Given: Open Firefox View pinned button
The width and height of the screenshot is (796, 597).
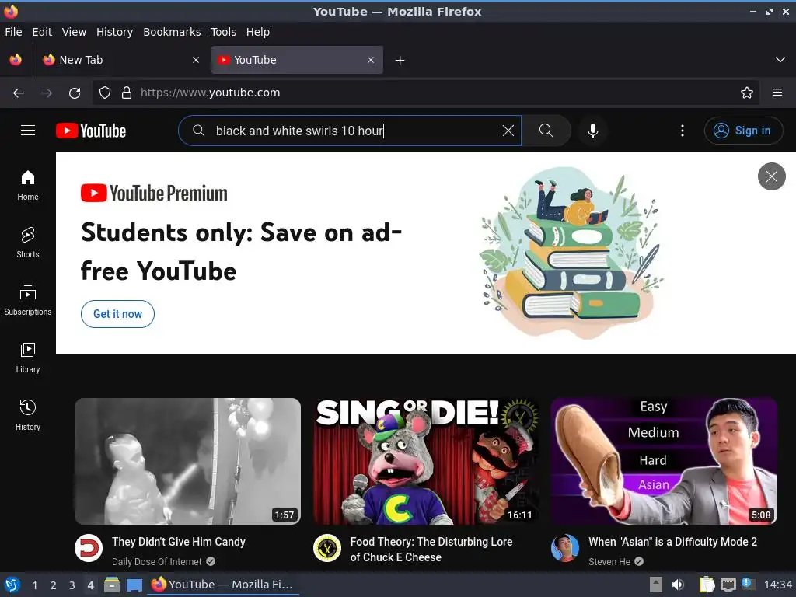Looking at the screenshot, I should tap(16, 60).
